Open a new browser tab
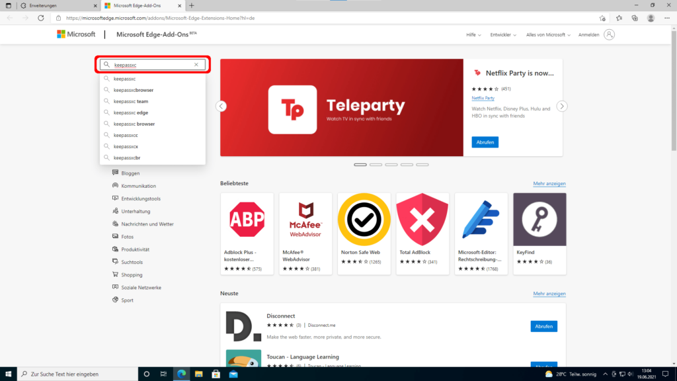The height and width of the screenshot is (381, 677). [x=192, y=5]
